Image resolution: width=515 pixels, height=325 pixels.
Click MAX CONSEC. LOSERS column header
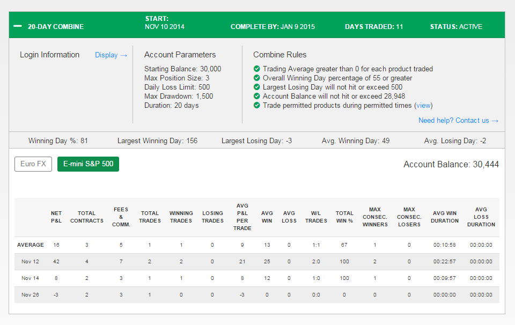tap(409, 217)
